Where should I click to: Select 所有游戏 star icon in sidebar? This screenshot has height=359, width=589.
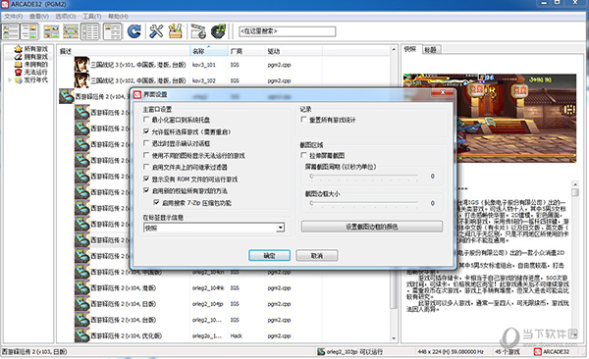point(19,49)
